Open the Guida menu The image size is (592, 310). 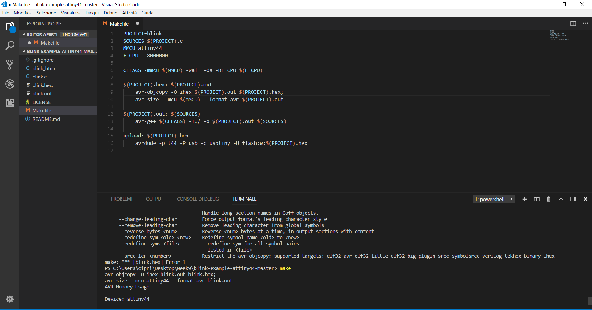tap(147, 13)
